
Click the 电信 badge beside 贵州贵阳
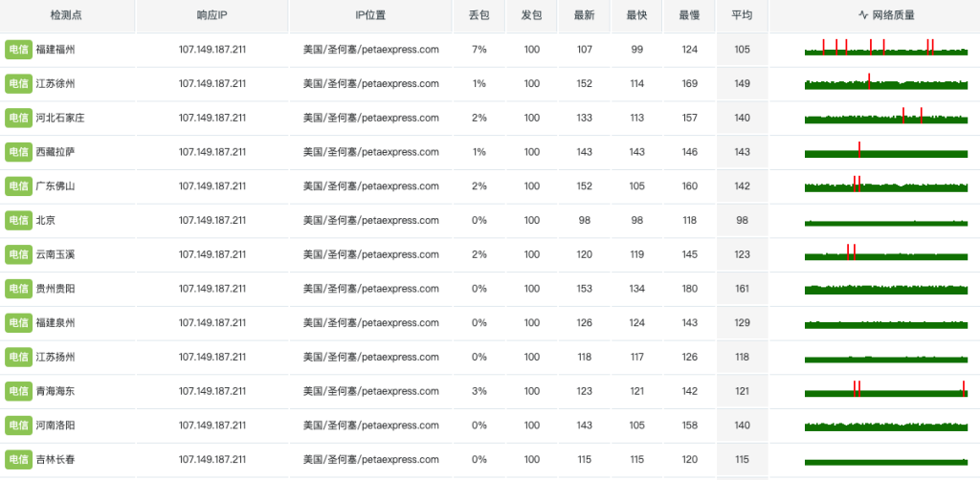coord(18,289)
